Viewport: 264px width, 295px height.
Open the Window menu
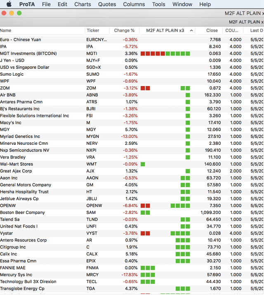pos(182,4)
